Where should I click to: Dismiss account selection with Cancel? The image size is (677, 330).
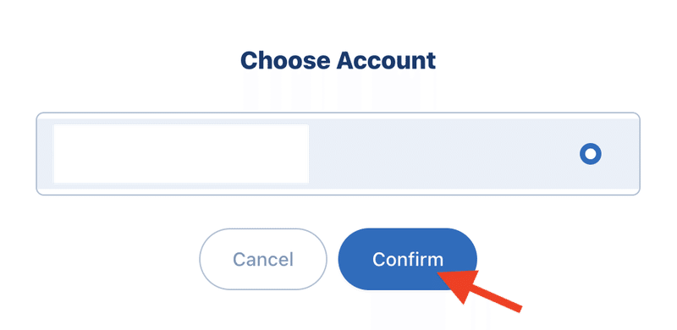[x=263, y=259]
